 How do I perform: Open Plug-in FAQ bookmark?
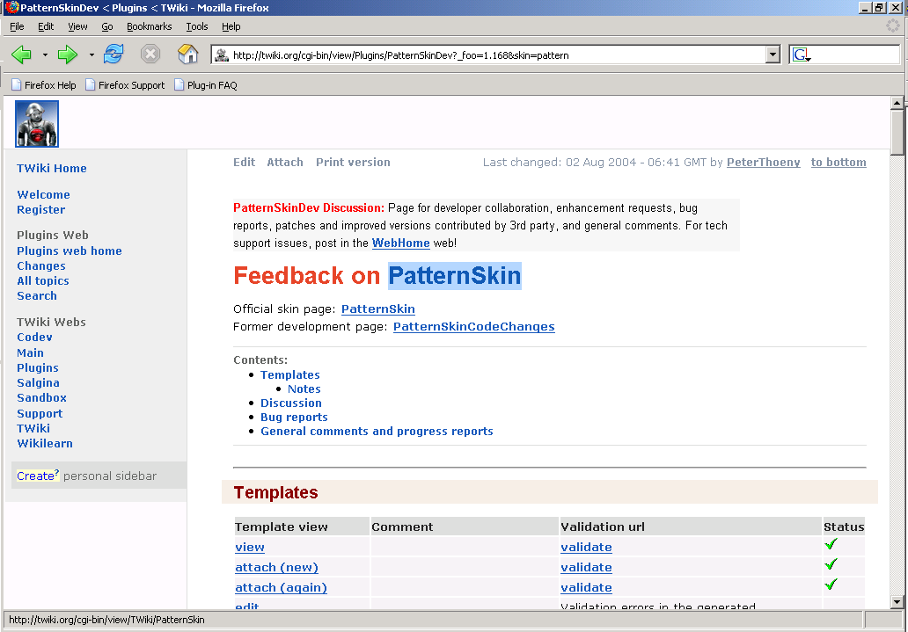tap(212, 85)
